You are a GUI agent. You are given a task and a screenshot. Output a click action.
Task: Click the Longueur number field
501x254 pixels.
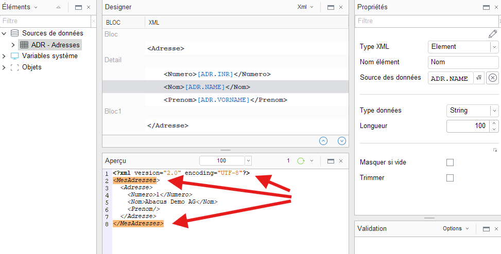click(469, 126)
